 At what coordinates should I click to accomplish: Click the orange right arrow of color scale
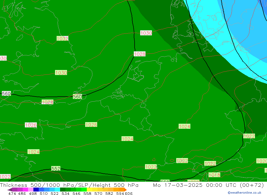point(125,190)
